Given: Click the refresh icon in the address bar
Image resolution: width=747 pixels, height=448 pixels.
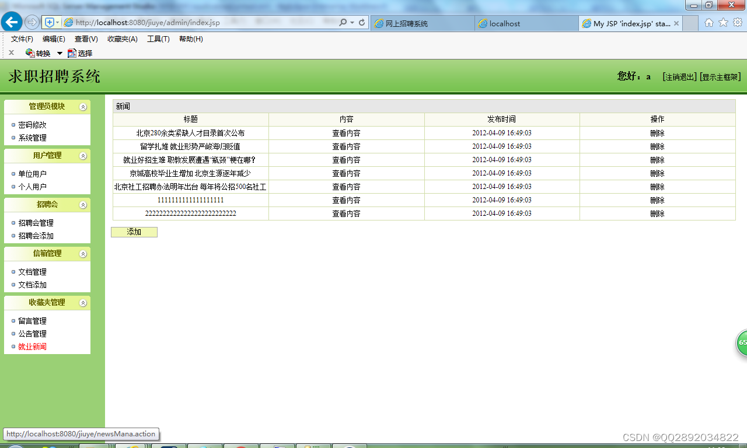Looking at the screenshot, I should [362, 23].
